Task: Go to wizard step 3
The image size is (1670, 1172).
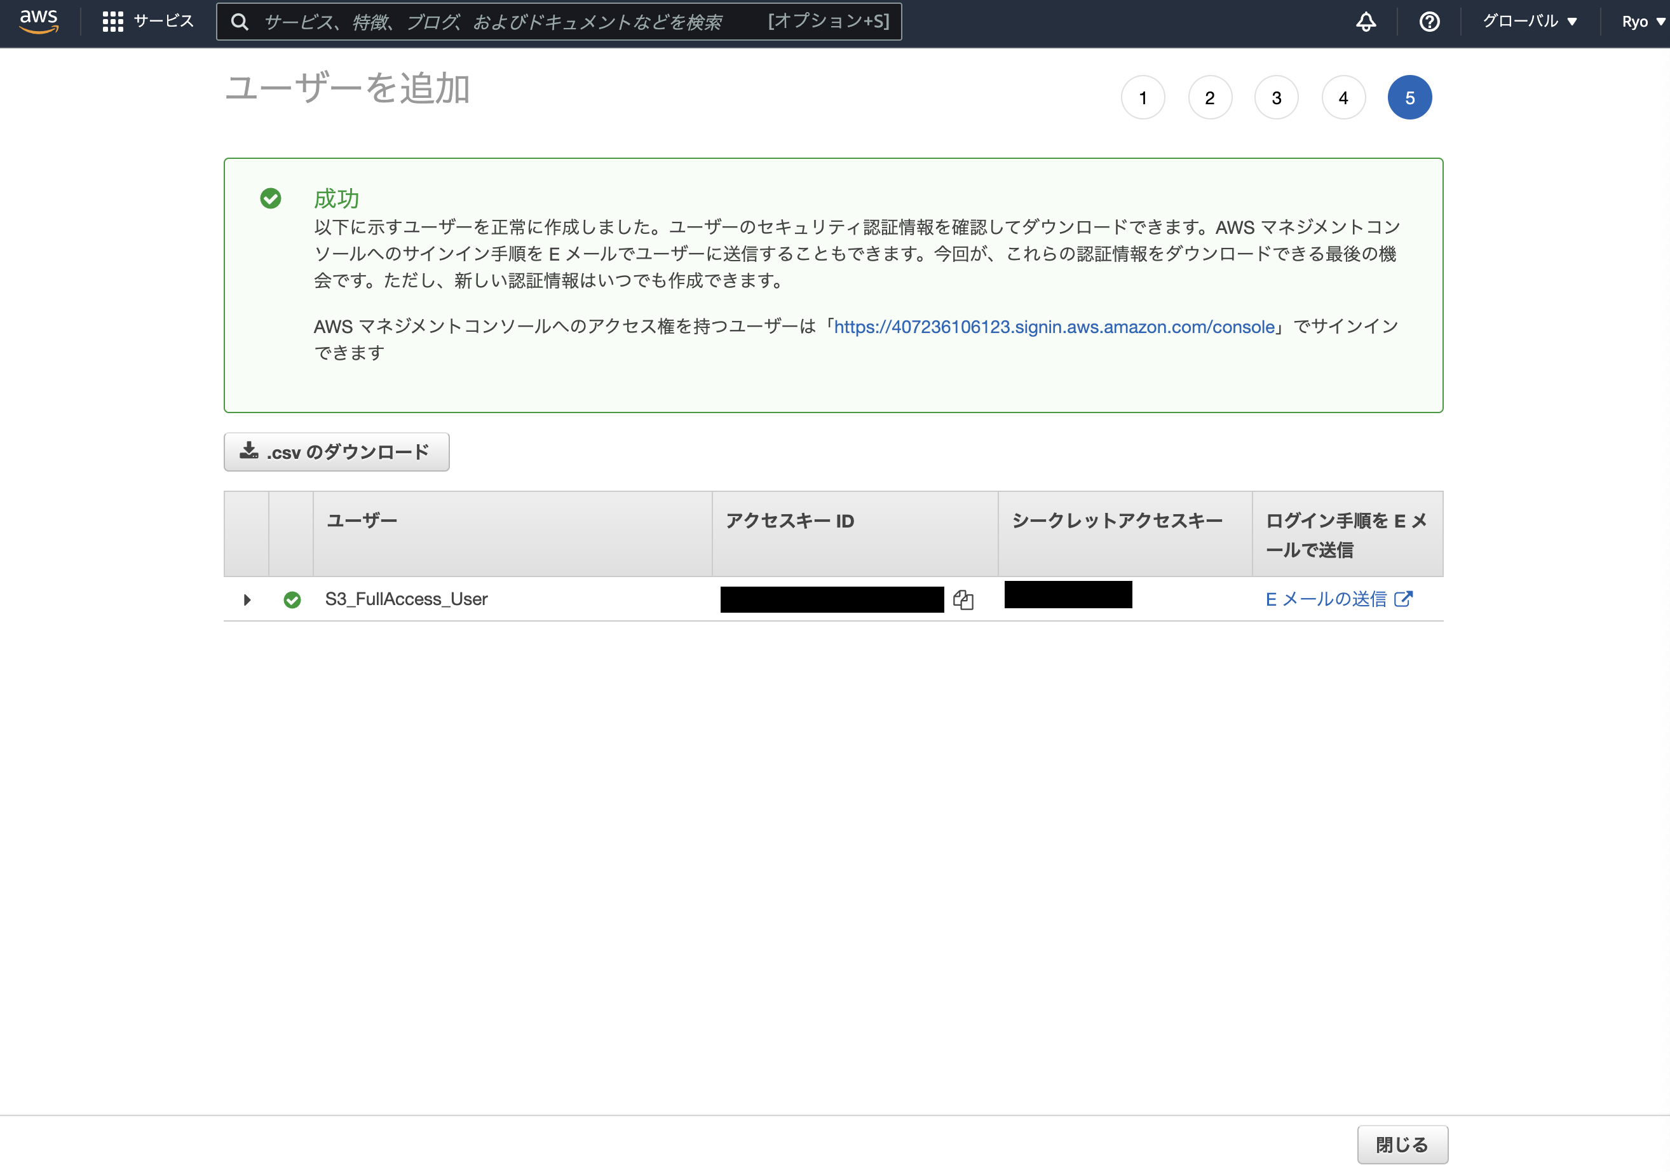Action: pyautogui.click(x=1276, y=97)
